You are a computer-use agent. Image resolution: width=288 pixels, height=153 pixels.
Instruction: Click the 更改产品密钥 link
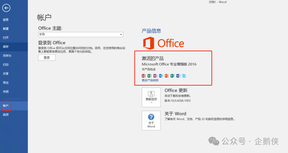[150, 80]
